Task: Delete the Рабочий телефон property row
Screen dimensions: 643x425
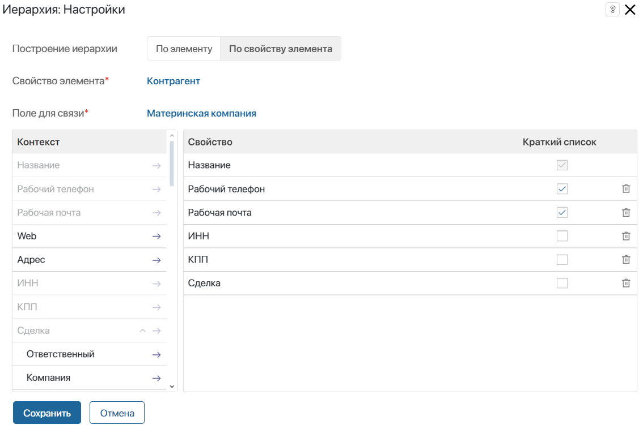Action: point(626,189)
